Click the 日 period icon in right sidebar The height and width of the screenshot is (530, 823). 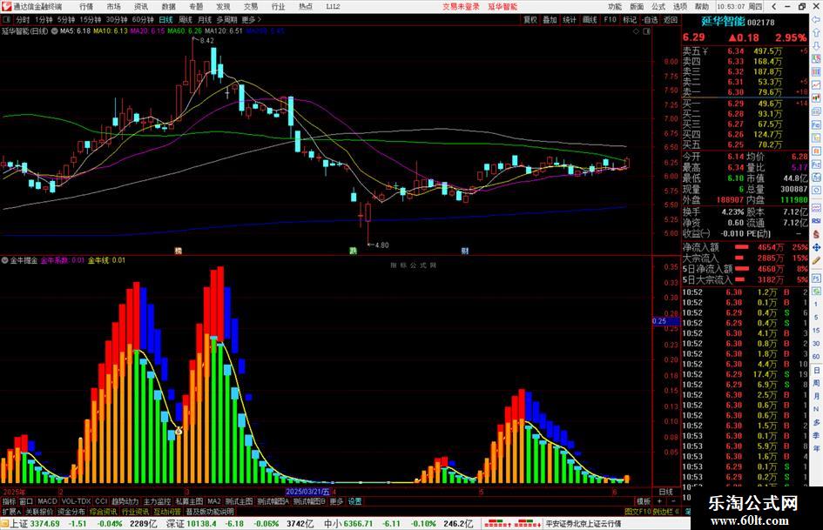coord(816,370)
